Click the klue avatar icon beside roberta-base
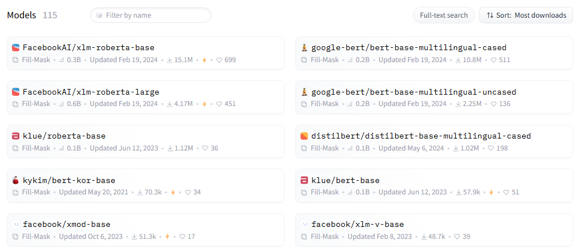This screenshot has width=580, height=252. click(15, 136)
